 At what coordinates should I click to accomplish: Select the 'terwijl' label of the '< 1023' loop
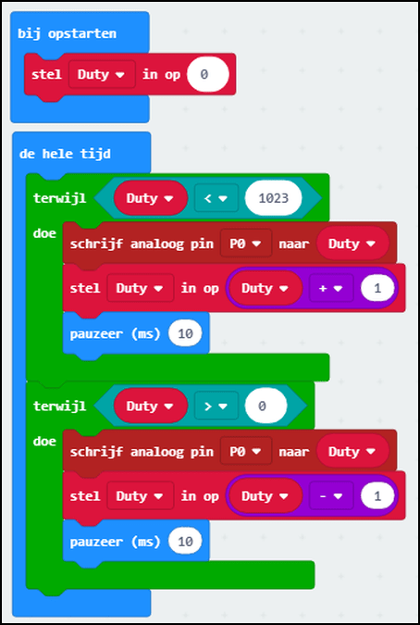60,198
